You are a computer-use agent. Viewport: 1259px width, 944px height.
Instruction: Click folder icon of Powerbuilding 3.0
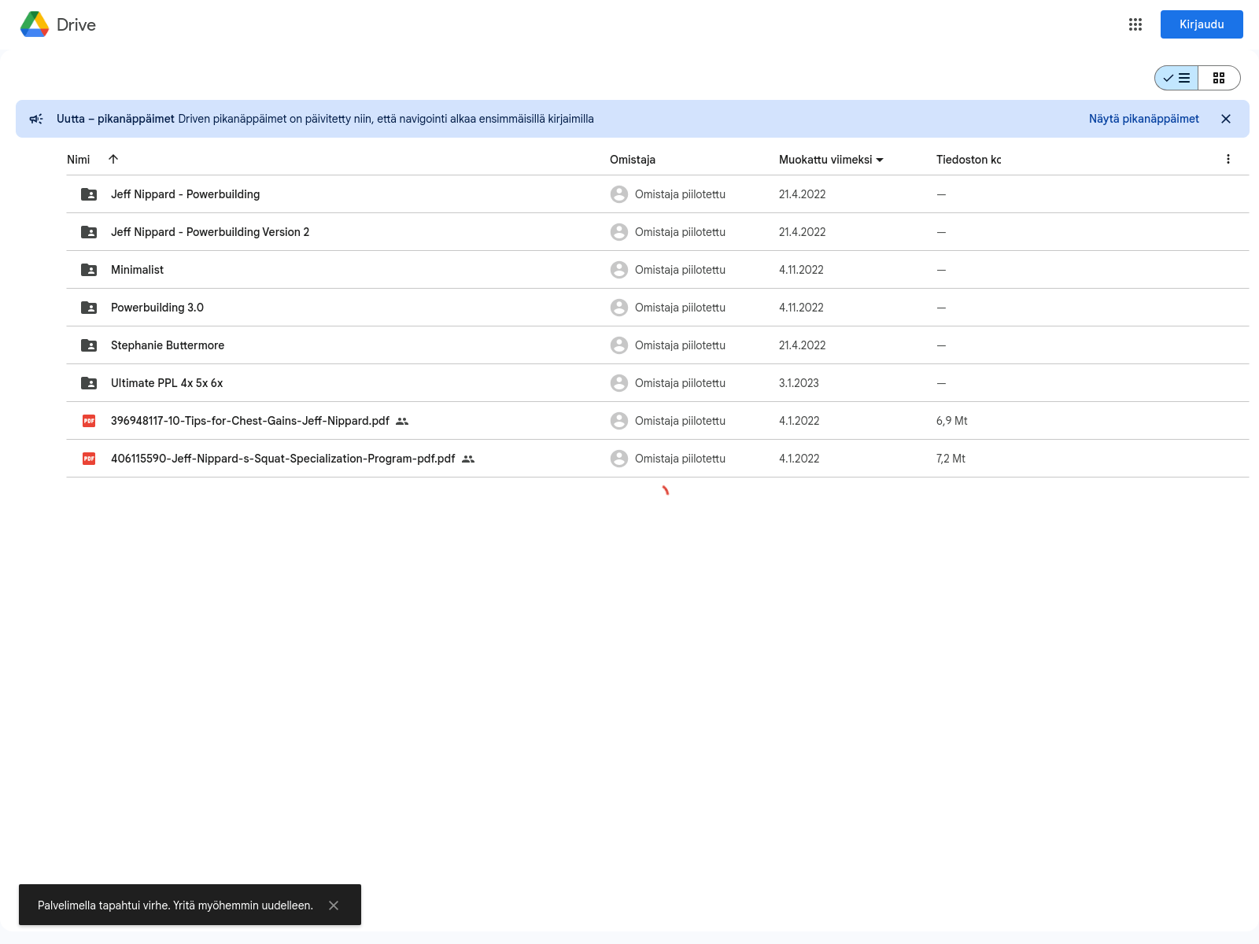tap(89, 308)
